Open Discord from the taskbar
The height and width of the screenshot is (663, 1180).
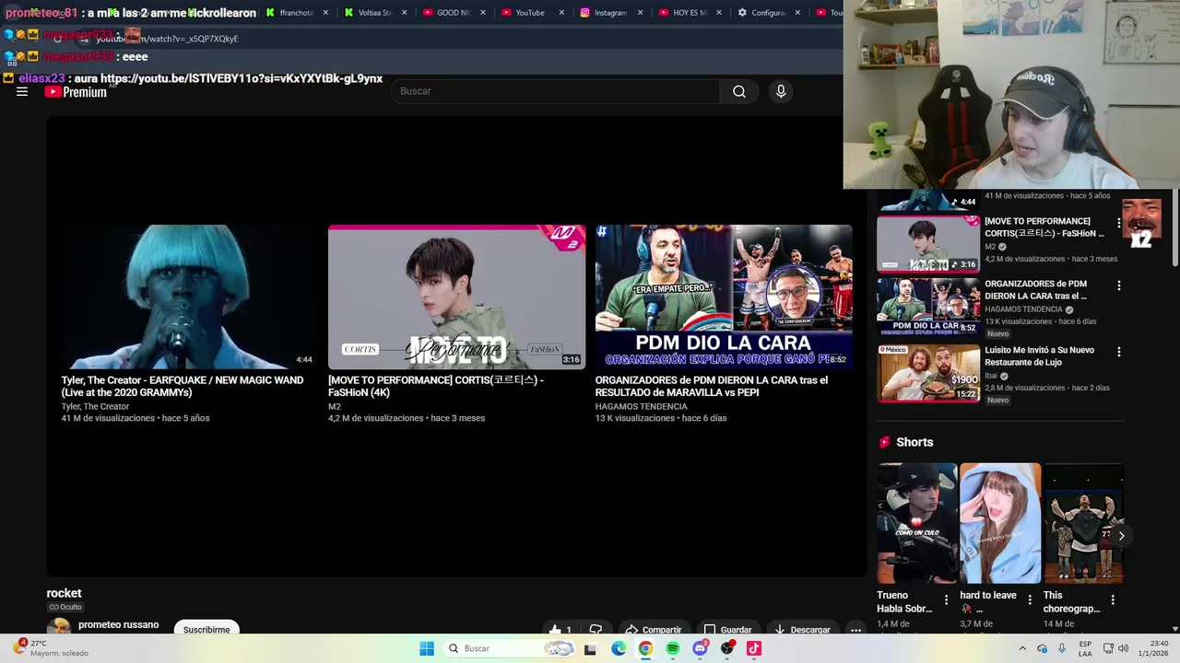700,648
